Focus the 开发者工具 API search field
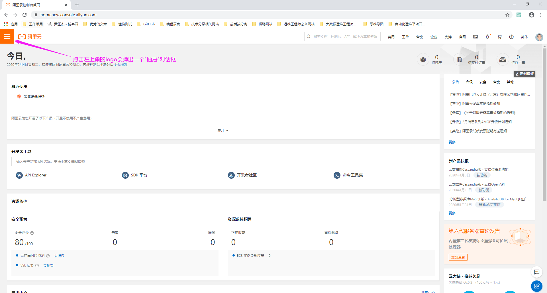 coord(223,162)
